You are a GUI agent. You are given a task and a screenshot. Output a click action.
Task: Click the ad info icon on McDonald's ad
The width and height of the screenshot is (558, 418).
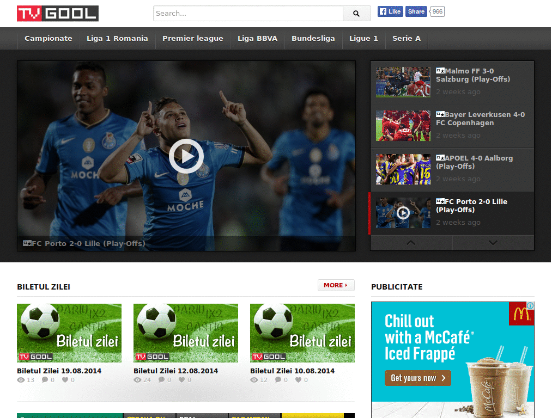click(530, 306)
